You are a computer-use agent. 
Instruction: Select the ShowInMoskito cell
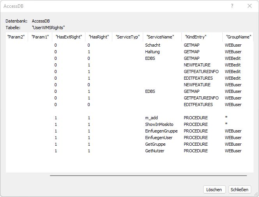159,124
